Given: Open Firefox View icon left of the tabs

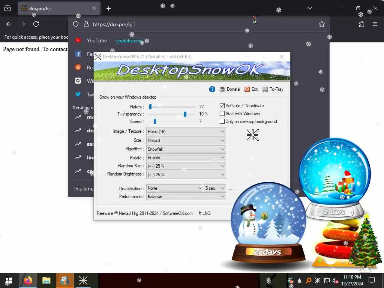Looking at the screenshot, I should tap(7, 9).
